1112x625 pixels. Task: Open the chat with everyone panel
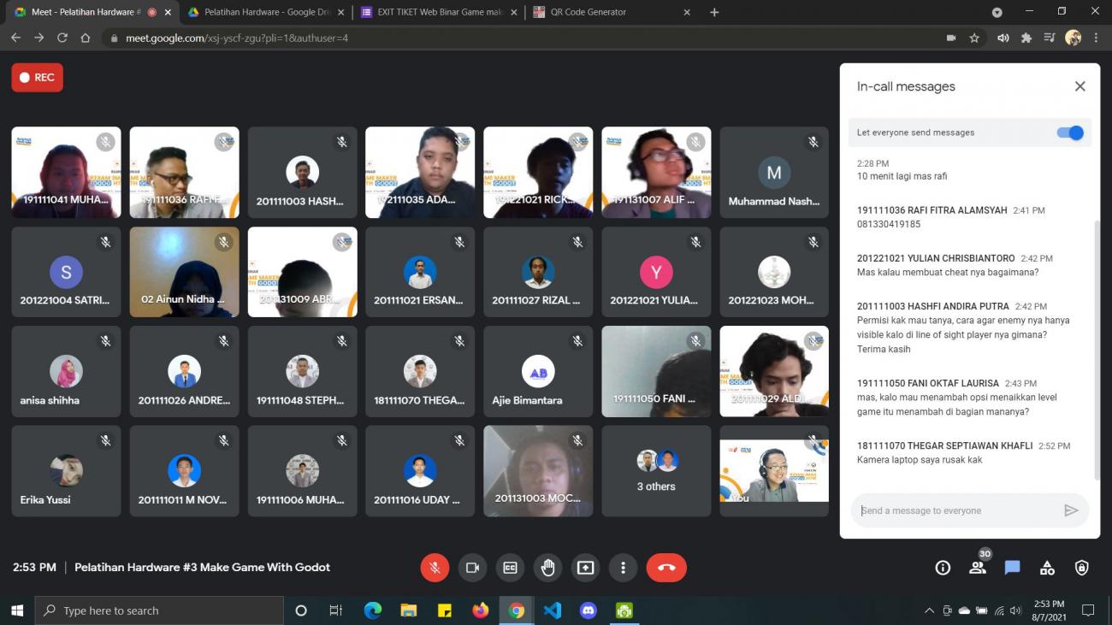tap(1012, 568)
